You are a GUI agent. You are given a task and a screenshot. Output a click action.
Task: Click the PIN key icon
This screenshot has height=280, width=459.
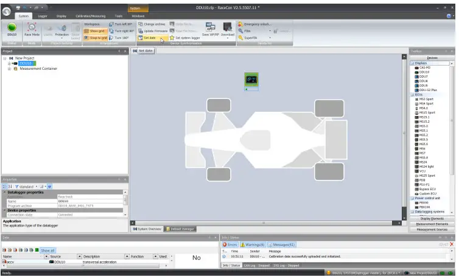240,31
